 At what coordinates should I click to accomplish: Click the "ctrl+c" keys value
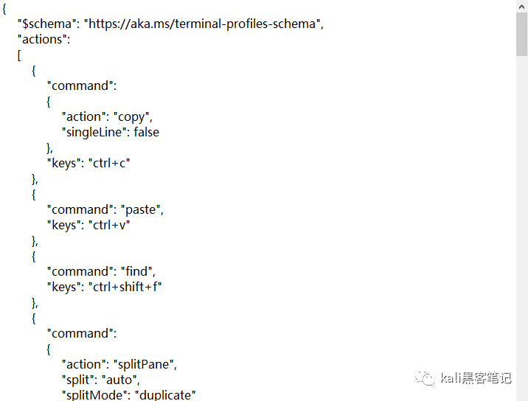109,164
